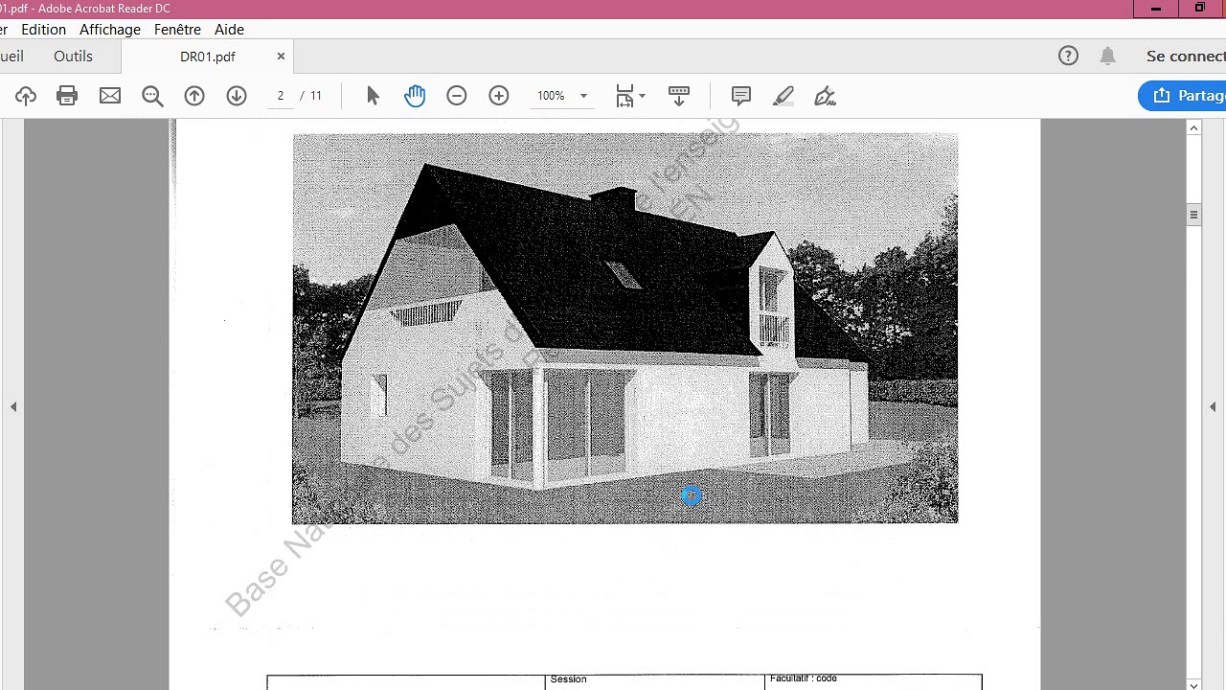The height and width of the screenshot is (690, 1226).
Task: Switch to the Accueil tab
Action: [x=11, y=56]
